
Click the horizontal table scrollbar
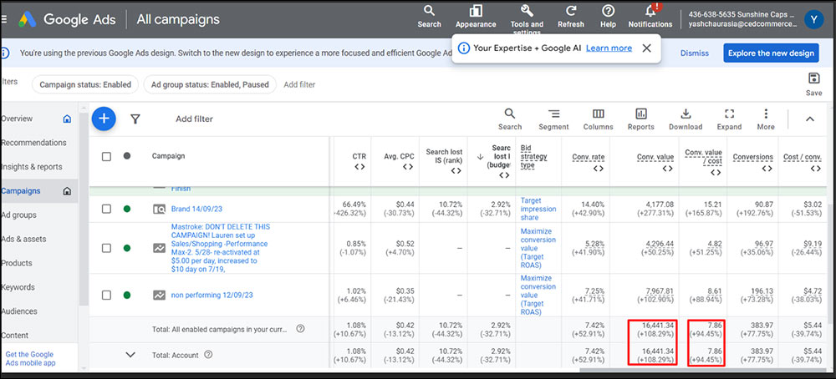(703, 370)
